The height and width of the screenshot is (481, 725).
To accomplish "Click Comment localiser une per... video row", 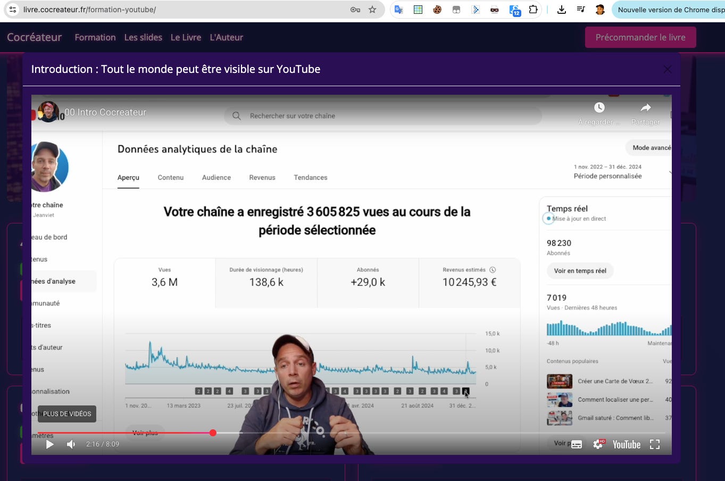I will click(x=609, y=400).
